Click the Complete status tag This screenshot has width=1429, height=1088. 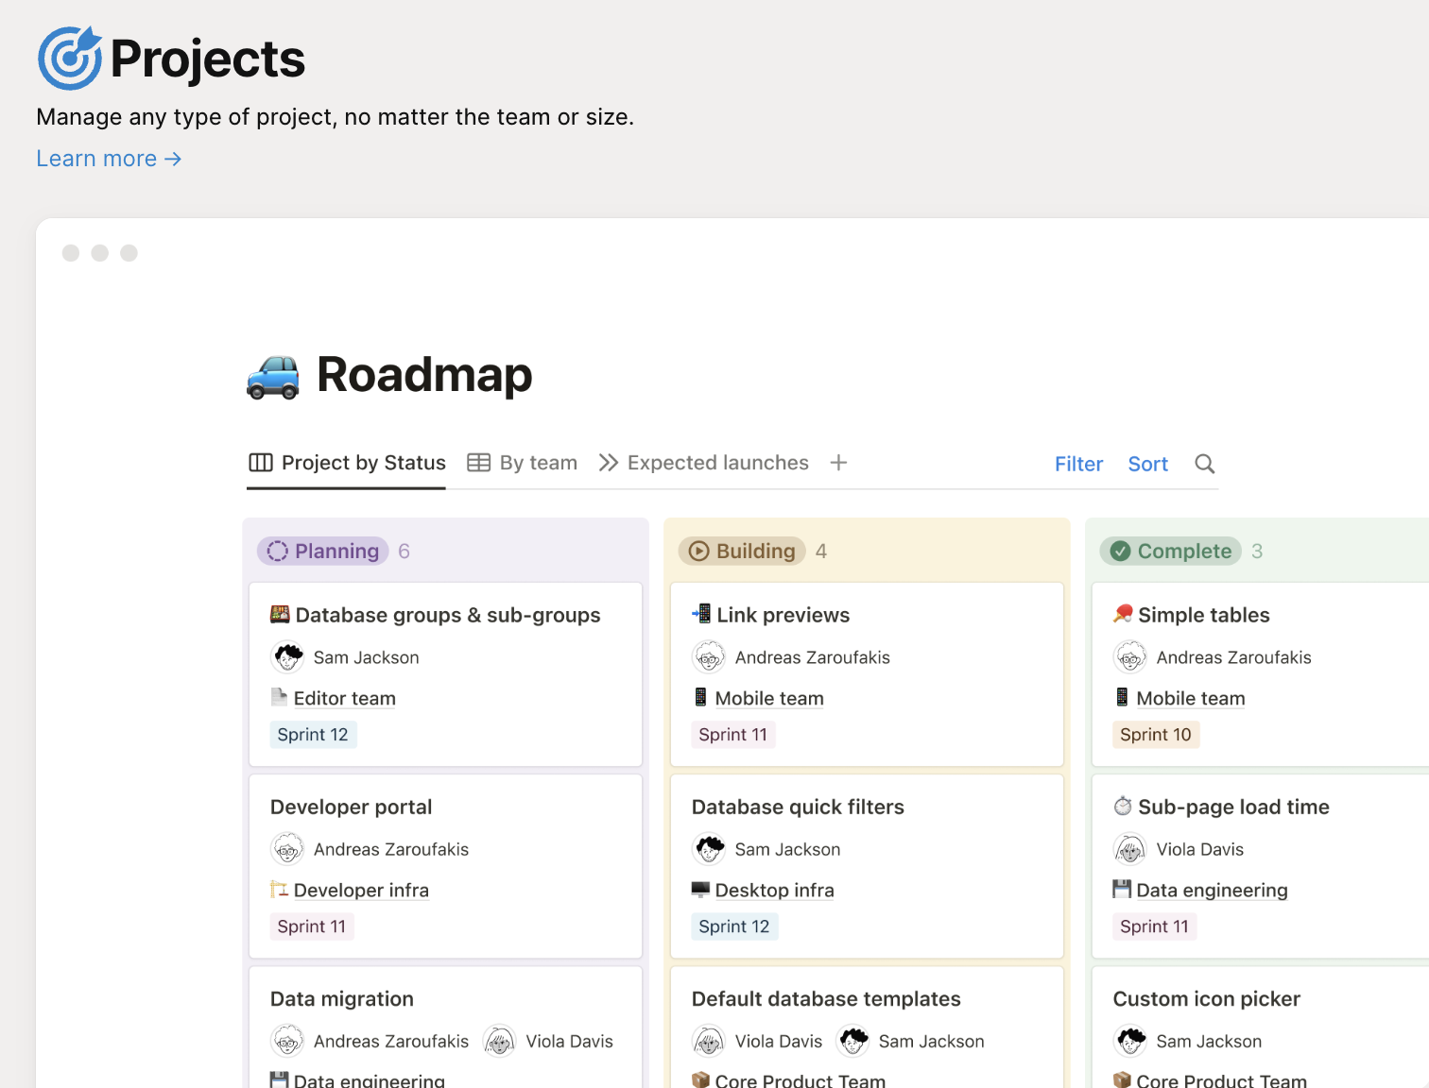pos(1171,551)
